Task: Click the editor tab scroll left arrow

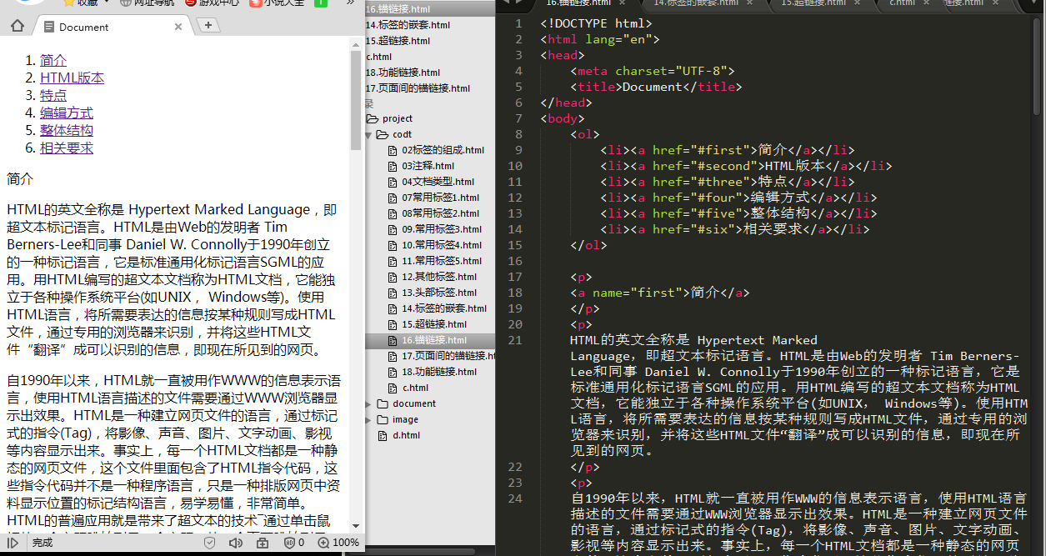Action: 508,3
